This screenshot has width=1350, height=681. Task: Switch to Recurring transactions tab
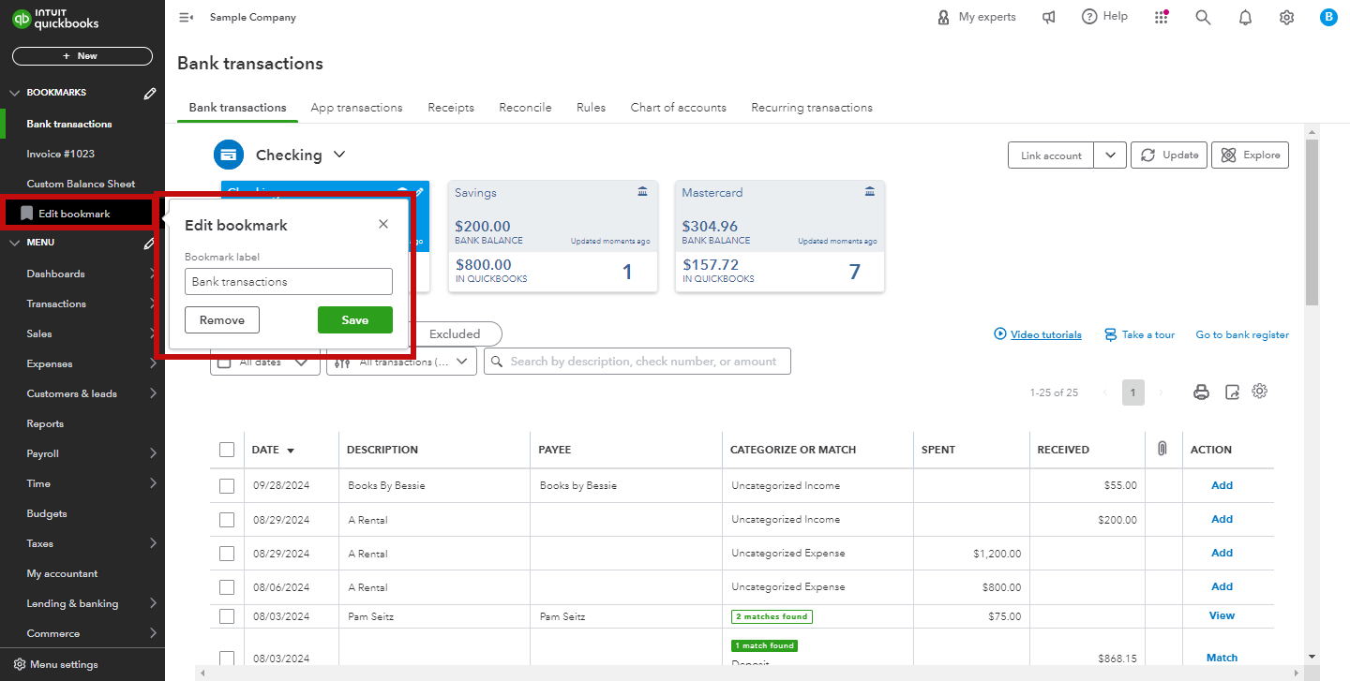(x=812, y=108)
